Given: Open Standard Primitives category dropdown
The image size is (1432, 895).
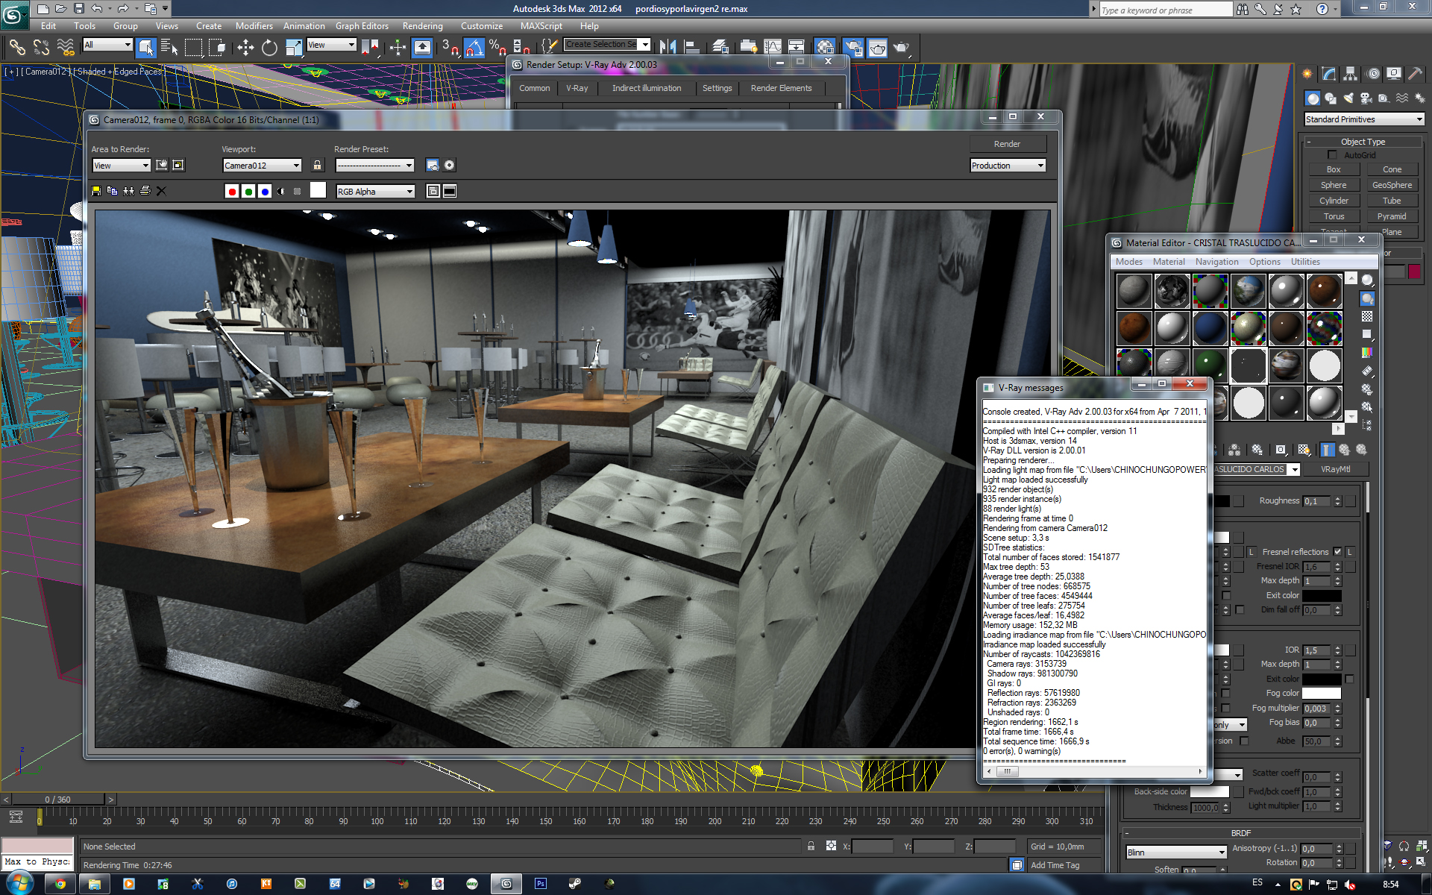Looking at the screenshot, I should pyautogui.click(x=1364, y=119).
